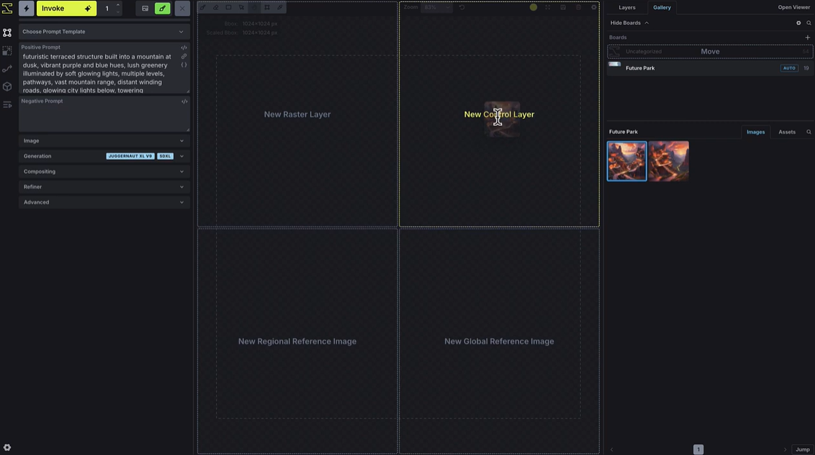Select the Color Picker eyedropper tool
The image size is (815, 455).
(x=280, y=7)
